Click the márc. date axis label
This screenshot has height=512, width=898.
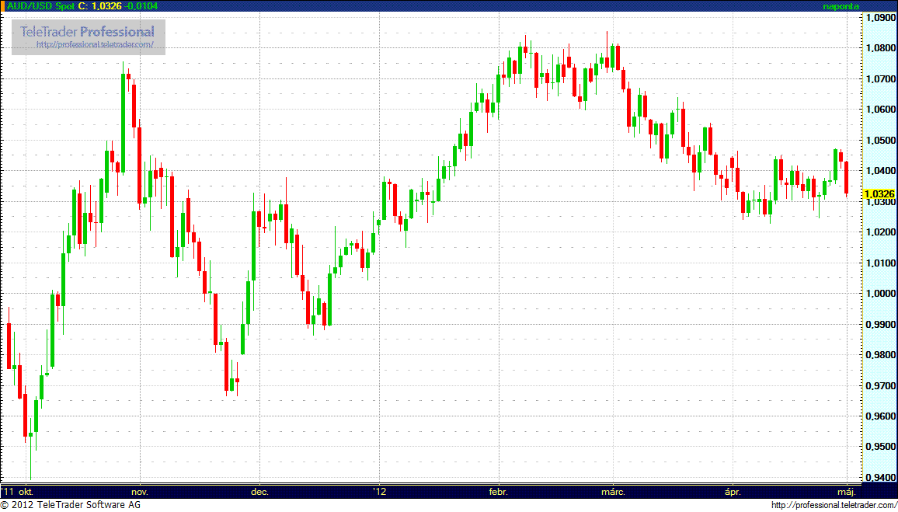(x=614, y=491)
